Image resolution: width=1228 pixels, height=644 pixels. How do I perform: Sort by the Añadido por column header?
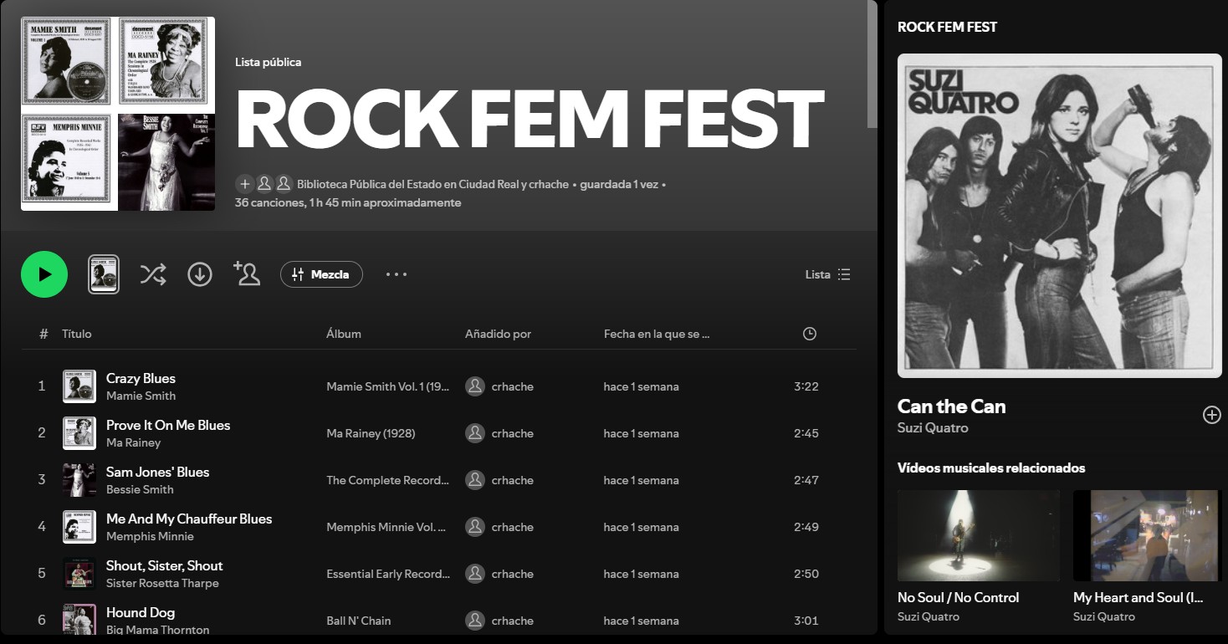pyautogui.click(x=498, y=334)
